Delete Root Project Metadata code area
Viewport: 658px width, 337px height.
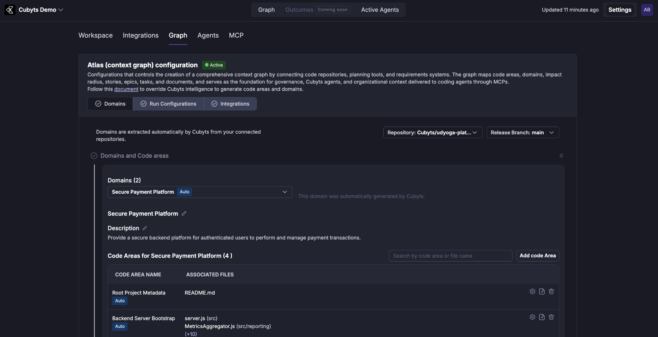coord(551,291)
